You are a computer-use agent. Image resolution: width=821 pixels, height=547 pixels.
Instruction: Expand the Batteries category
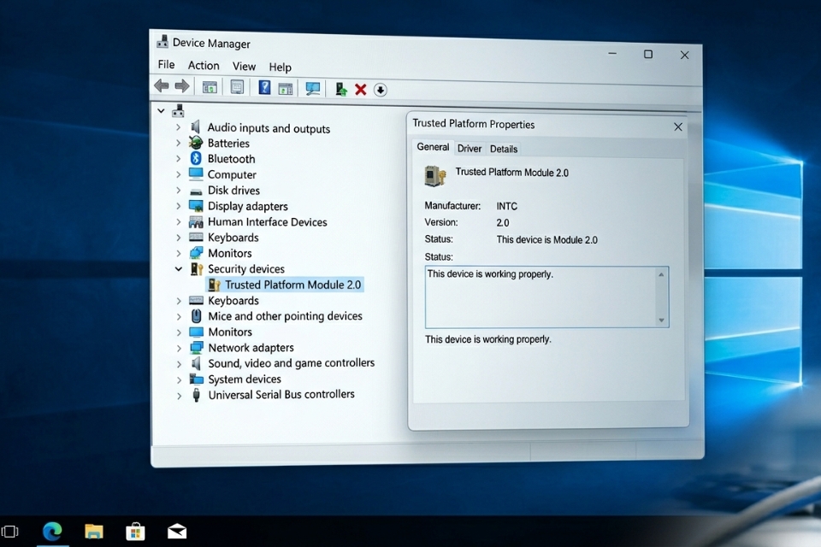pos(179,143)
